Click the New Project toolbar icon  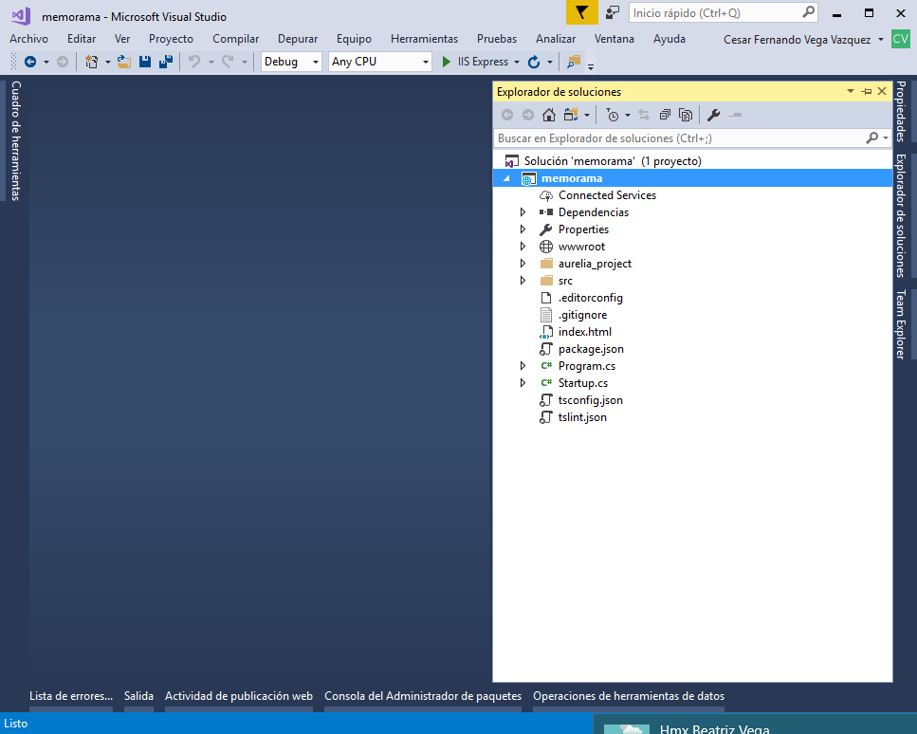point(91,62)
